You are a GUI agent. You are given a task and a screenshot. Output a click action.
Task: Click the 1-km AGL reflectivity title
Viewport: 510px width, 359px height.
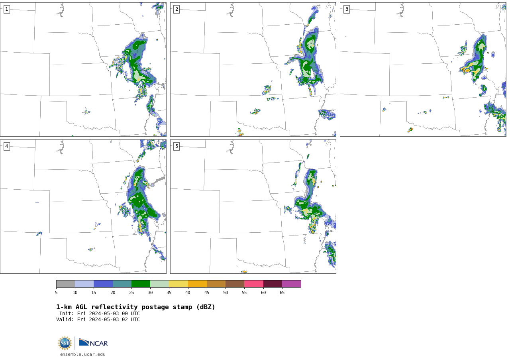click(x=135, y=307)
